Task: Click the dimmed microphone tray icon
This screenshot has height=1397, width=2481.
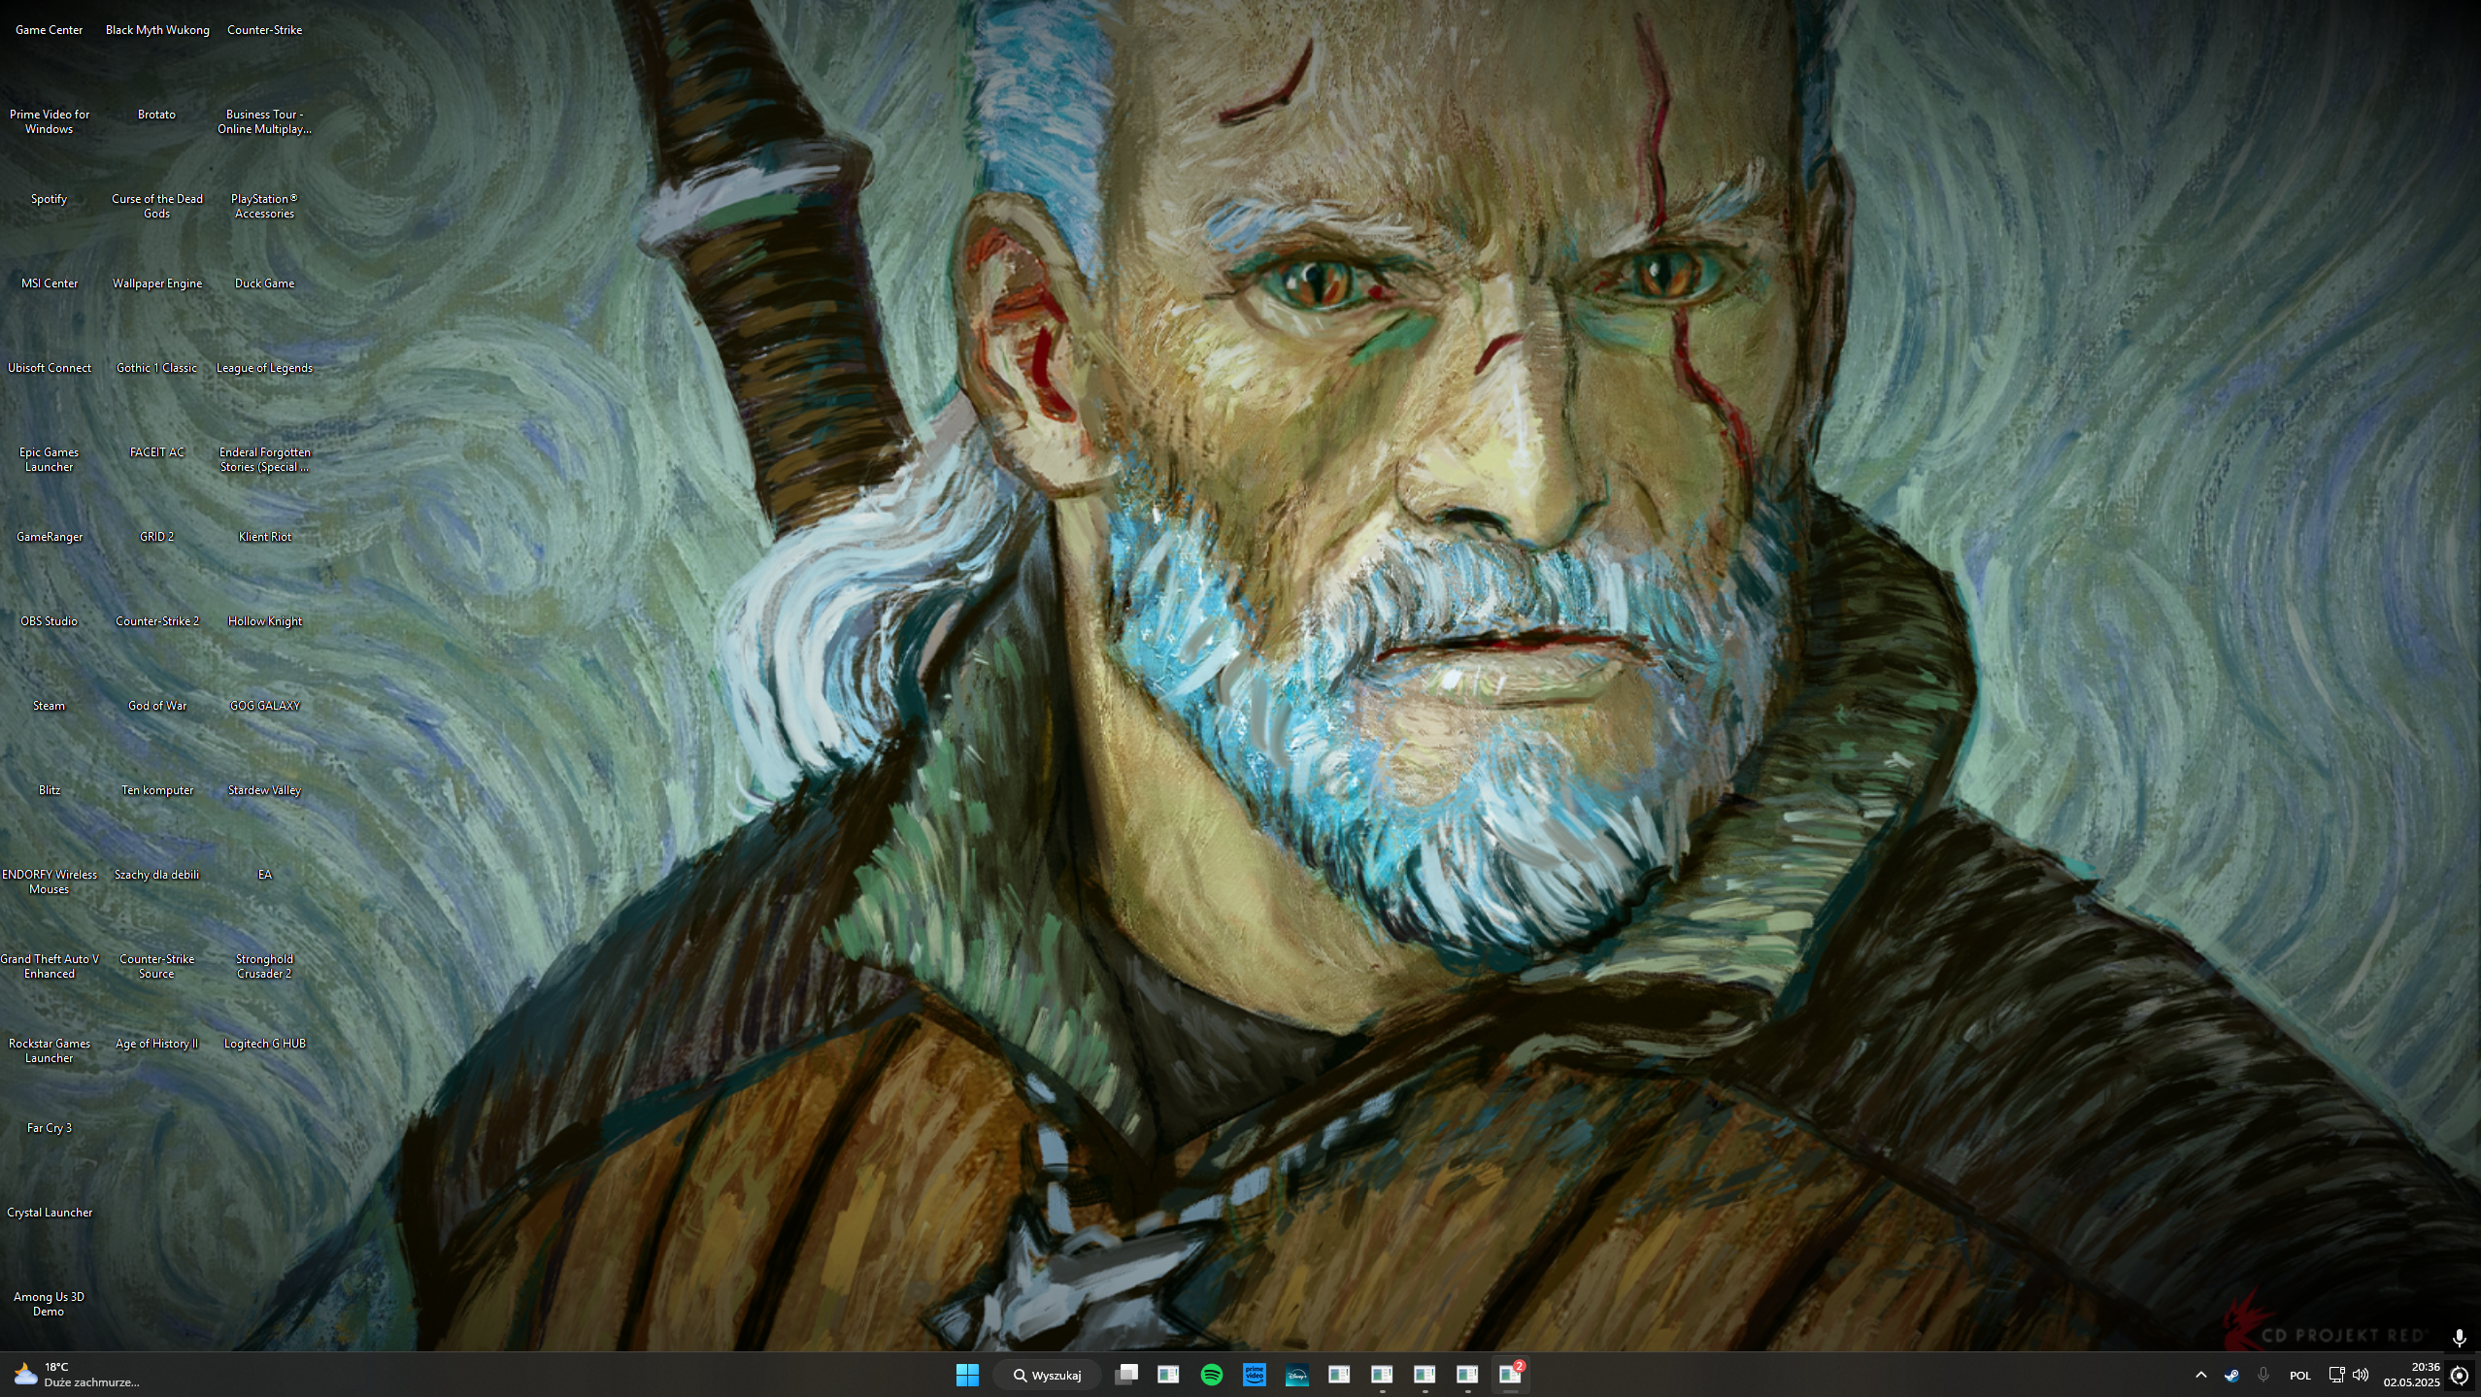Action: click(x=2263, y=1375)
